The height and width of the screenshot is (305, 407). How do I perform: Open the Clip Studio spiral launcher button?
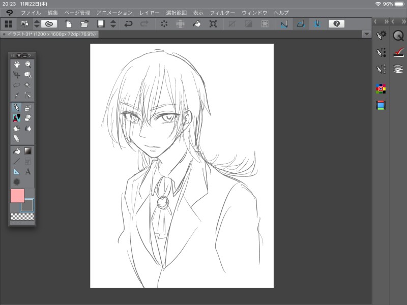(49, 24)
